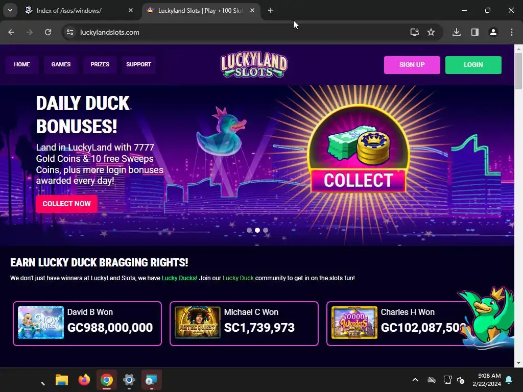Image resolution: width=523 pixels, height=392 pixels.
Task: Select the first carousel dot
Action: [249, 230]
